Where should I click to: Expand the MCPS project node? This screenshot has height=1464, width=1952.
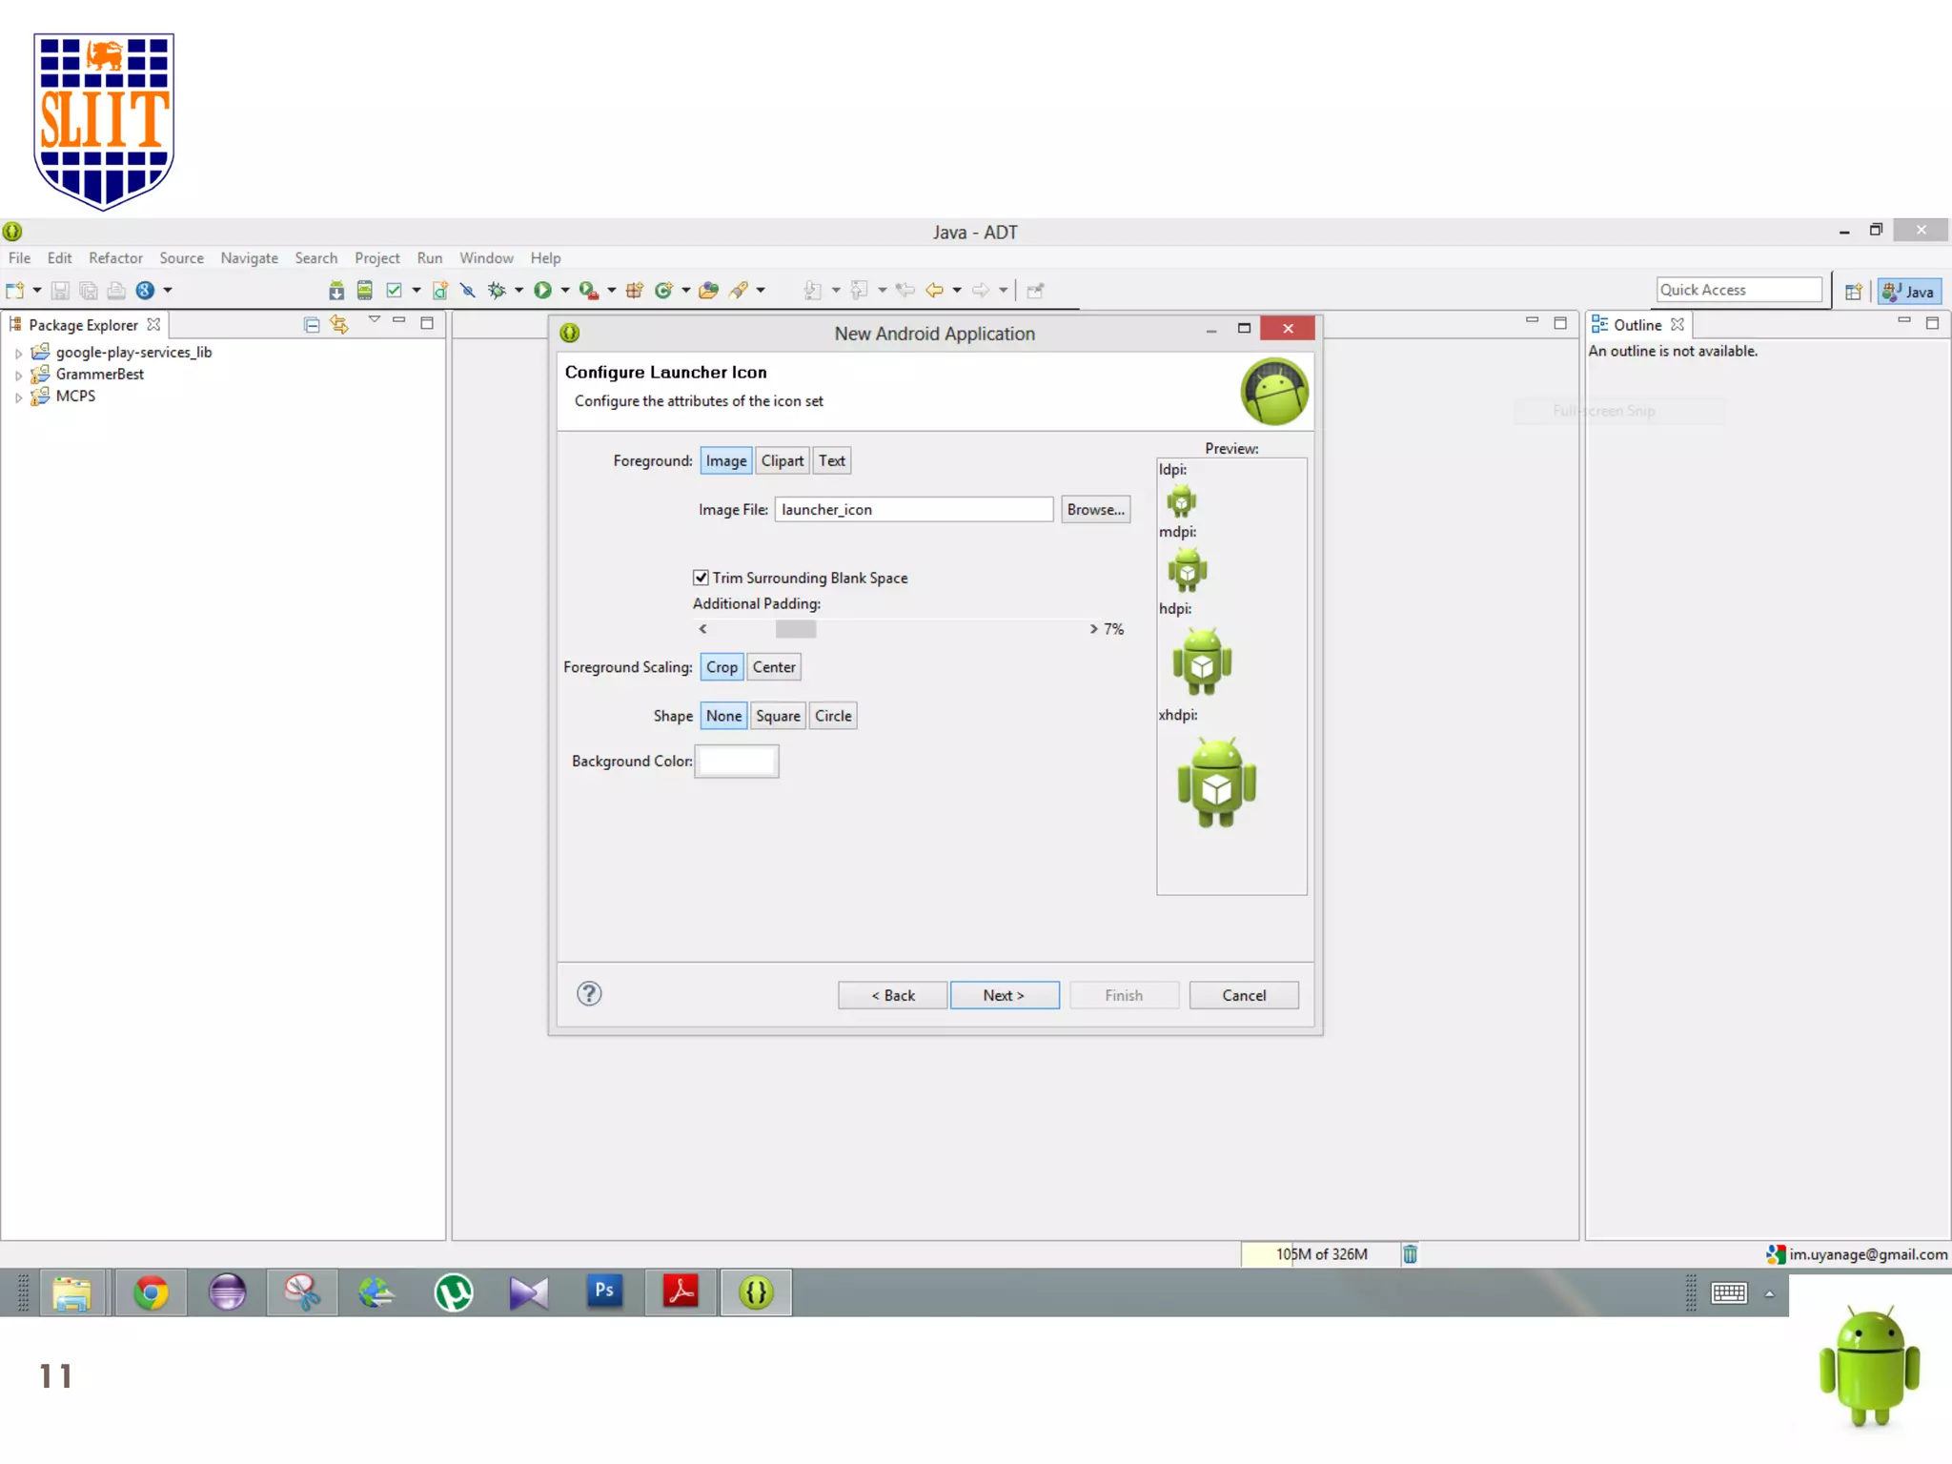18,397
